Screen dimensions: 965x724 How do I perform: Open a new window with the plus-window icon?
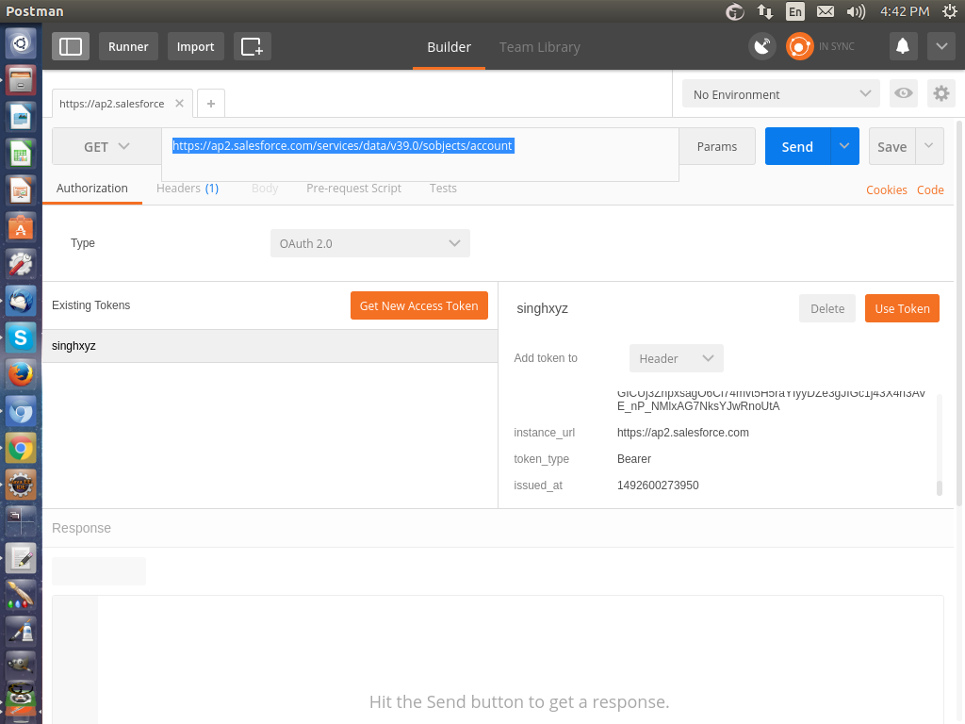coord(252,47)
